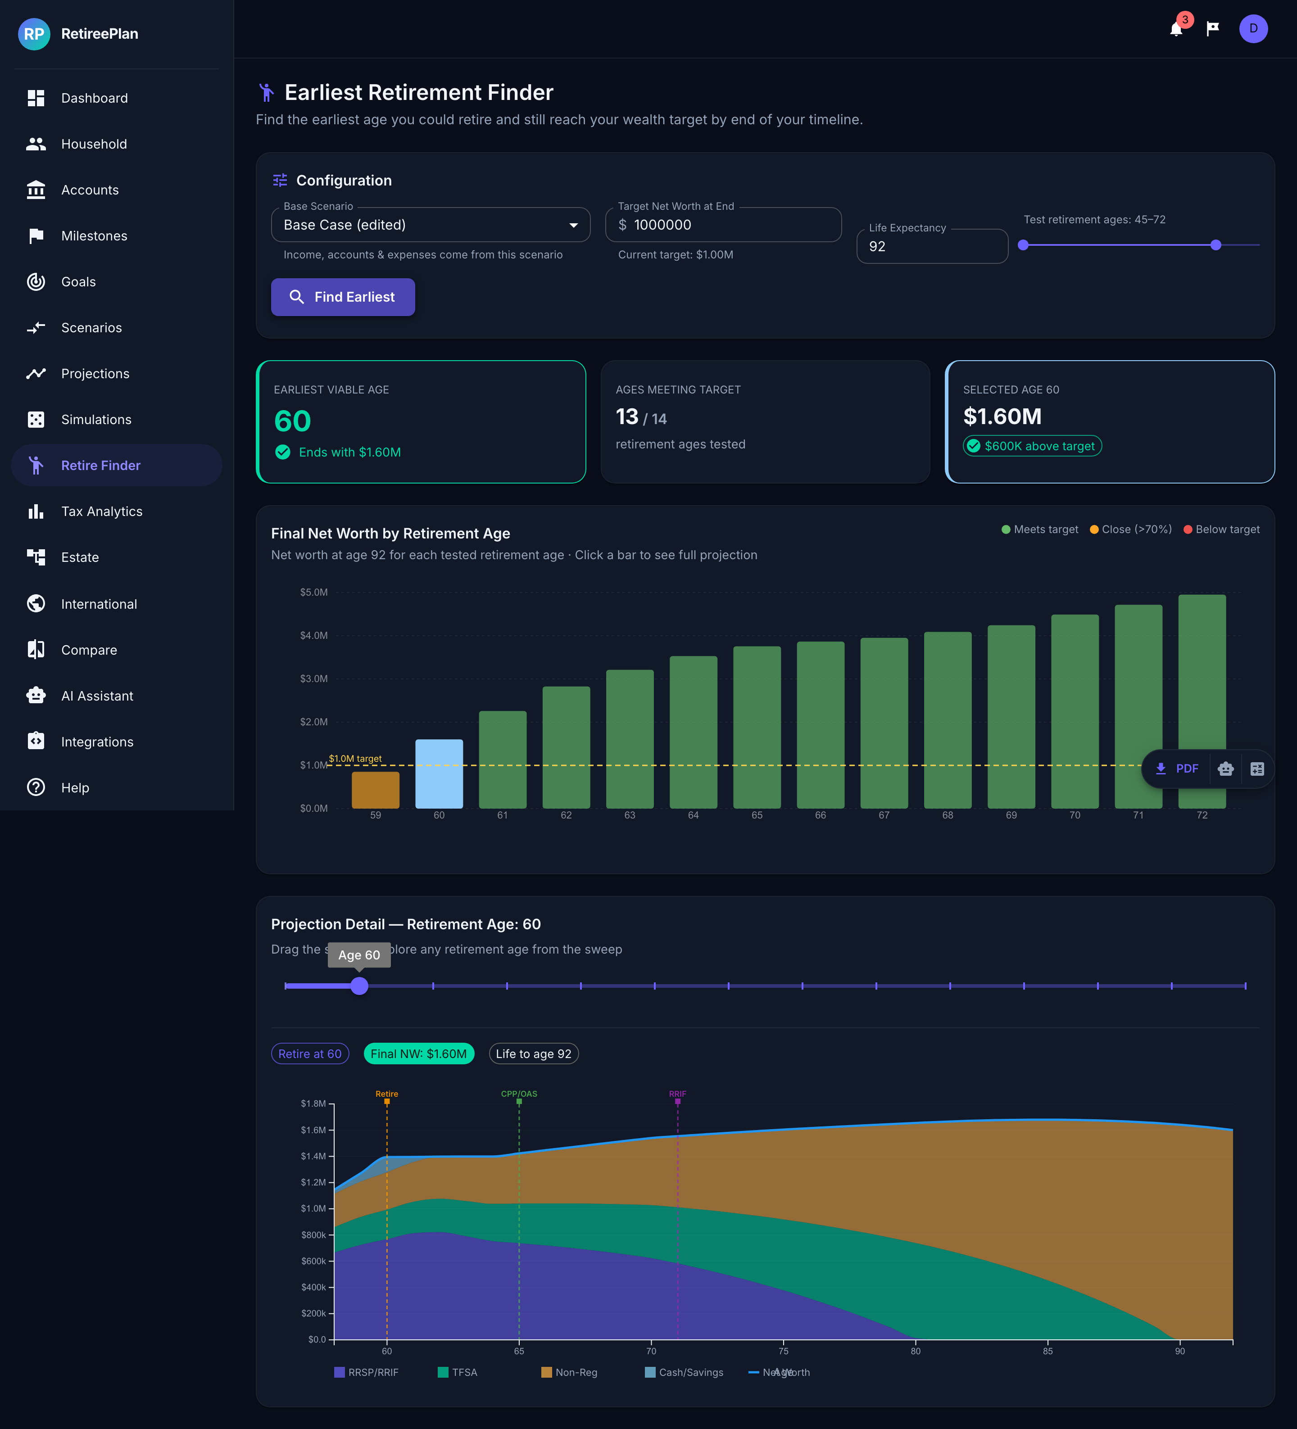Open the floating calculator icon

[1256, 769]
